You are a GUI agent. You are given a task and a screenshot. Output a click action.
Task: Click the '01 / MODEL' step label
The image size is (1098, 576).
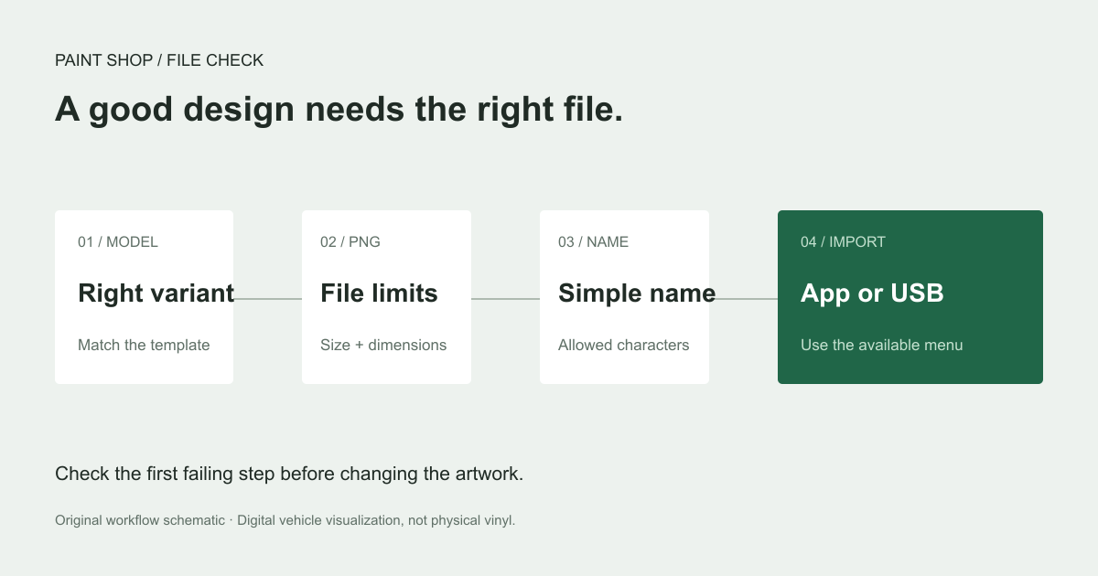118,242
